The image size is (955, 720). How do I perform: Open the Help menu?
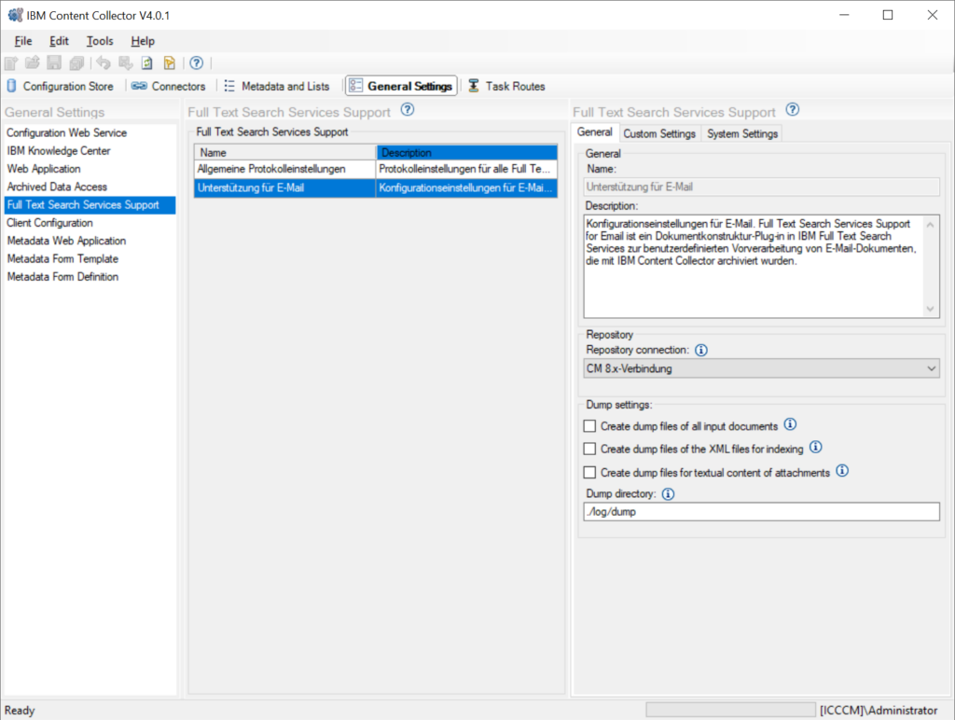coord(143,41)
